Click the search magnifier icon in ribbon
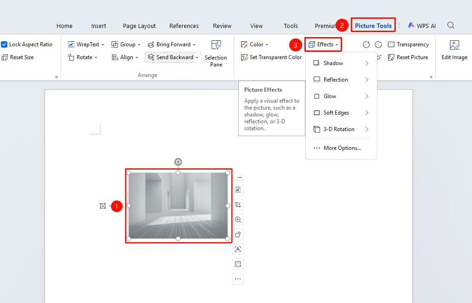 (x=450, y=26)
